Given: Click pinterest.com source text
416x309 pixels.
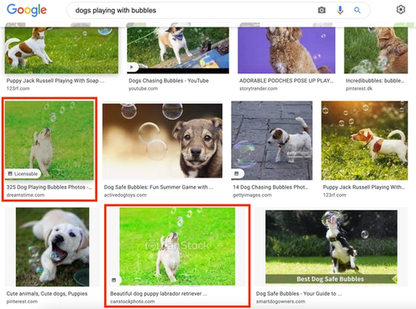Looking at the screenshot, I should click(x=22, y=302).
